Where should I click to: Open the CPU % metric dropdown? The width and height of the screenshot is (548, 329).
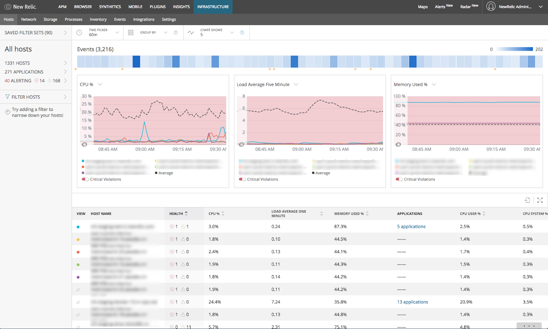tap(100, 84)
